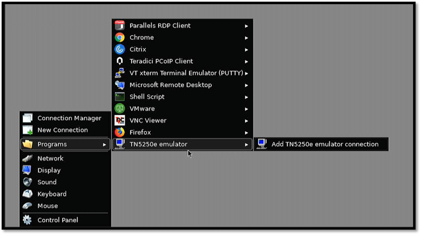Click the Chrome browser icon
421x235 pixels.
pyautogui.click(x=120, y=37)
